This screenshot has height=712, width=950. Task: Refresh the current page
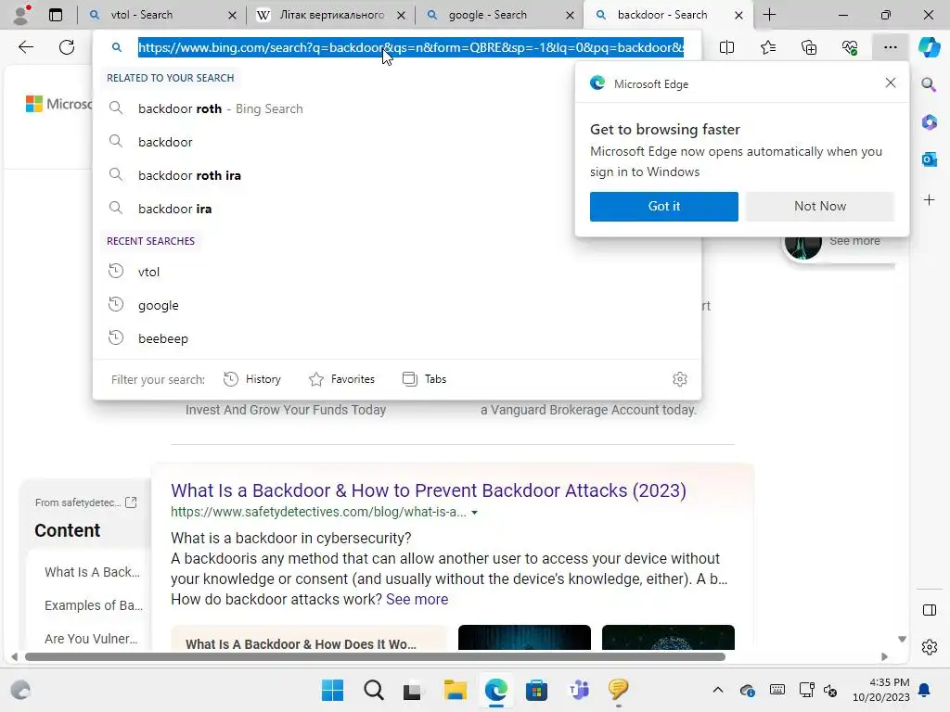pyautogui.click(x=67, y=47)
